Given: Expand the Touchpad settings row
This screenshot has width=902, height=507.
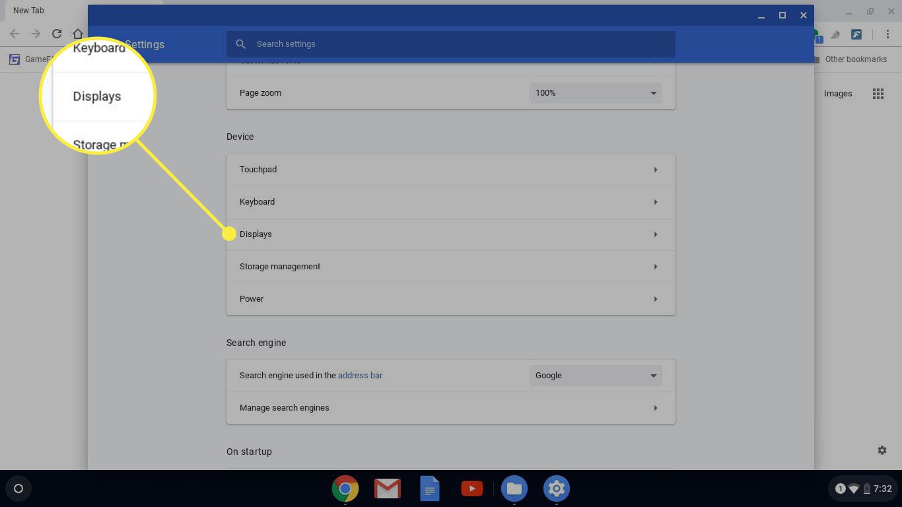Looking at the screenshot, I should [450, 170].
